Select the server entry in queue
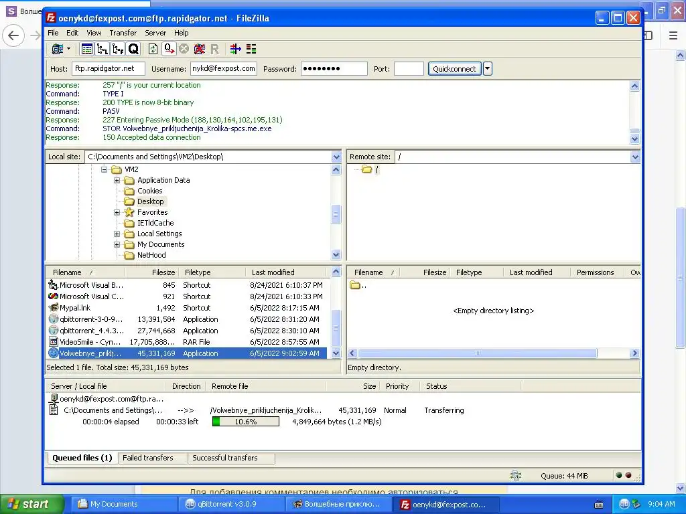 (107, 399)
